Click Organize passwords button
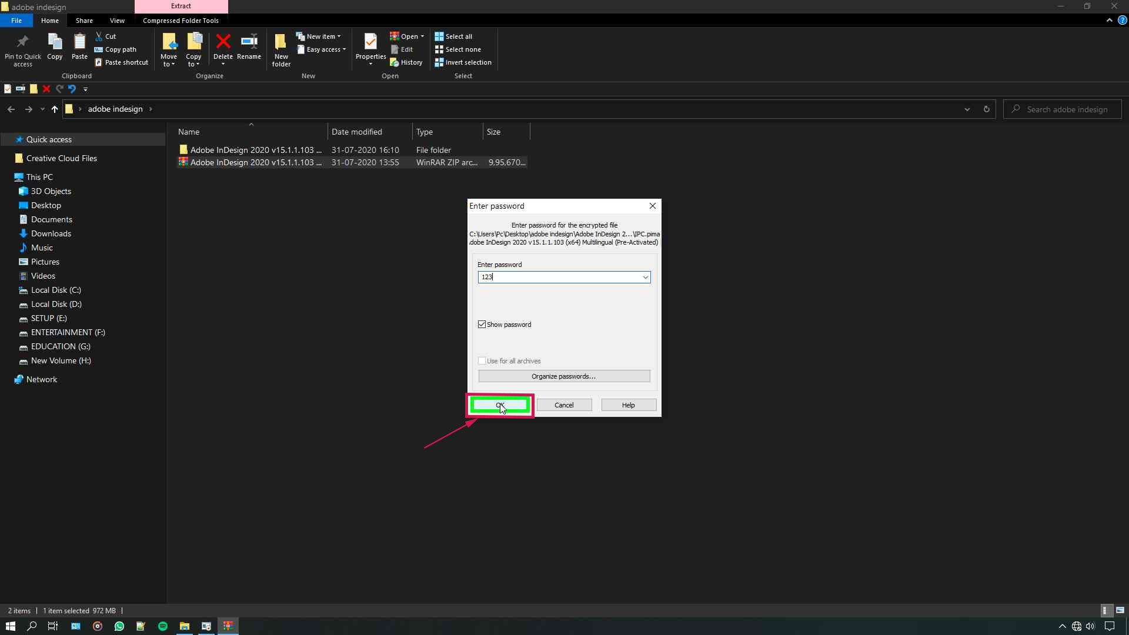Viewport: 1129px width, 635px height. [x=564, y=376]
